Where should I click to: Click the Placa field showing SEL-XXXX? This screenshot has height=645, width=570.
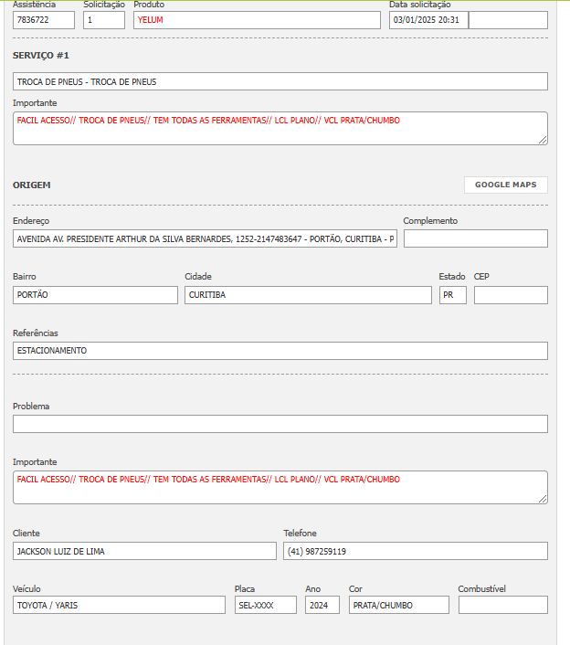point(265,605)
